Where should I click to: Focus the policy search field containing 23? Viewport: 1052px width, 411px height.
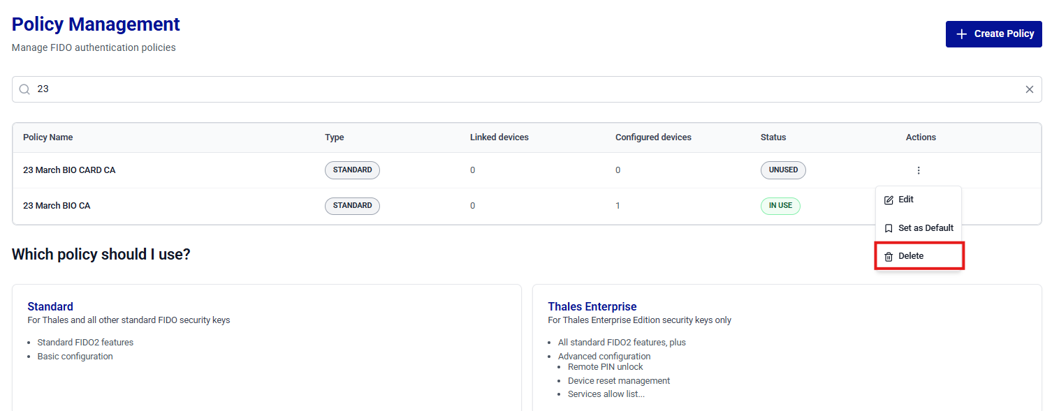tap(527, 89)
